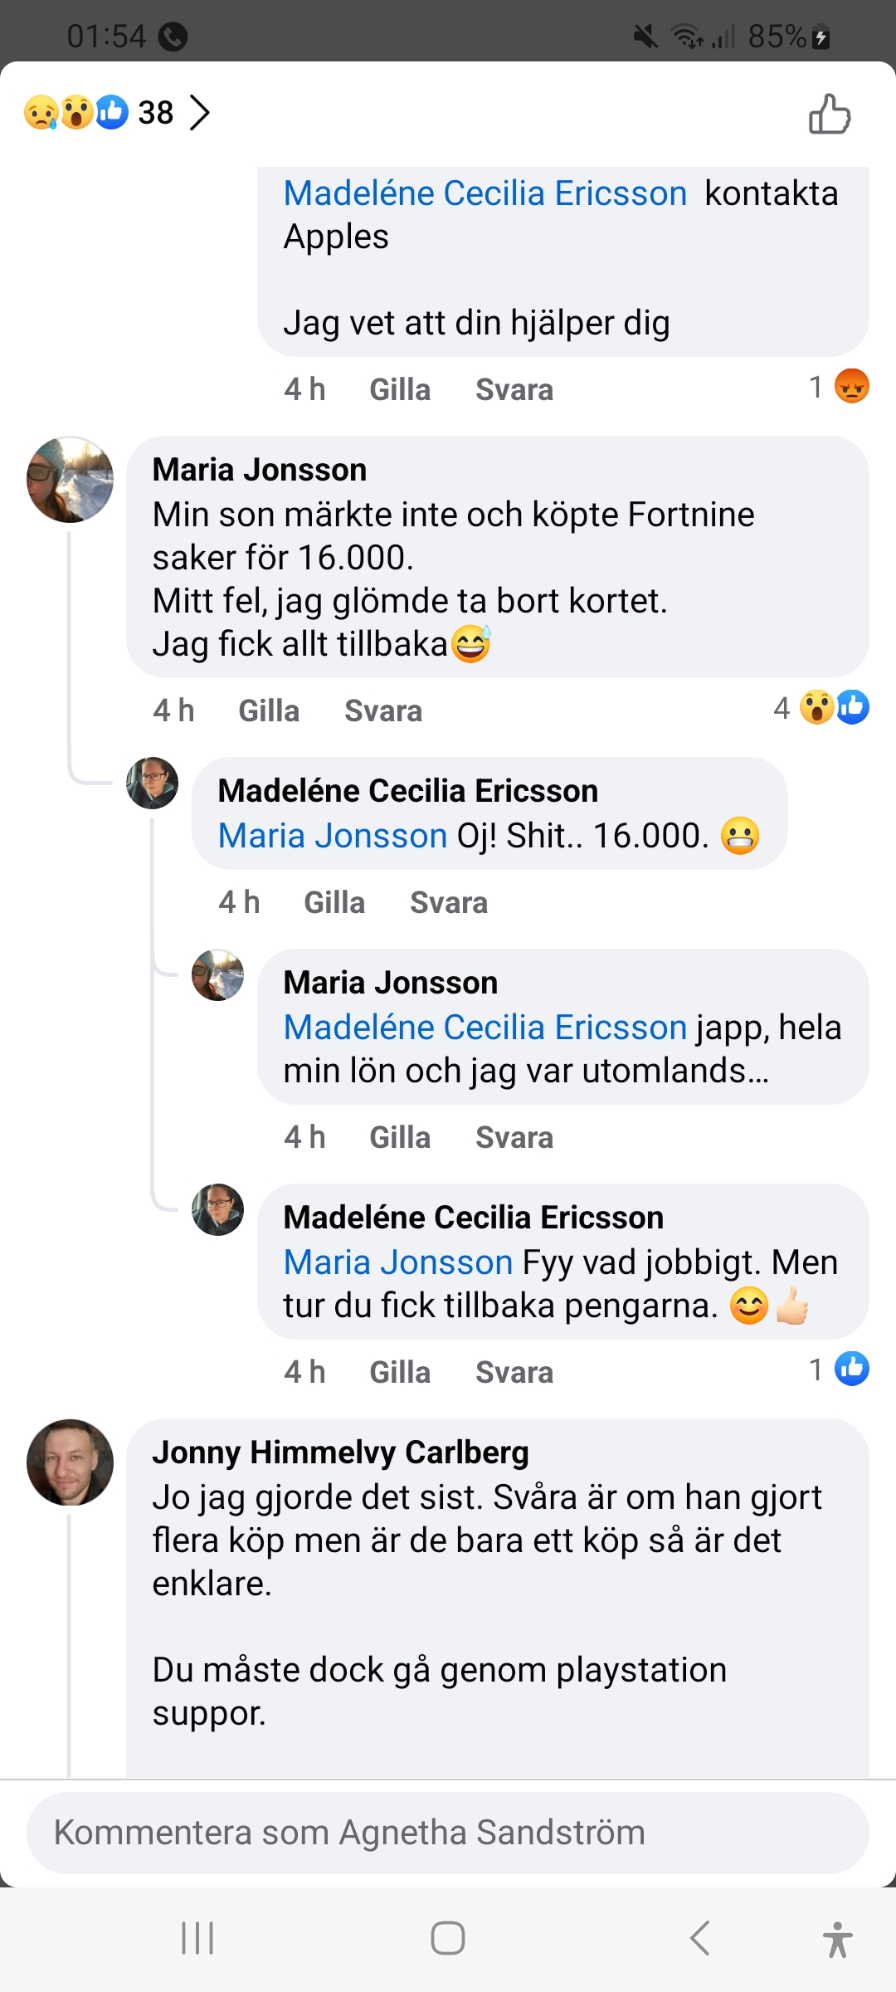
Task: Tap the Android back navigation arrow
Action: click(699, 1938)
